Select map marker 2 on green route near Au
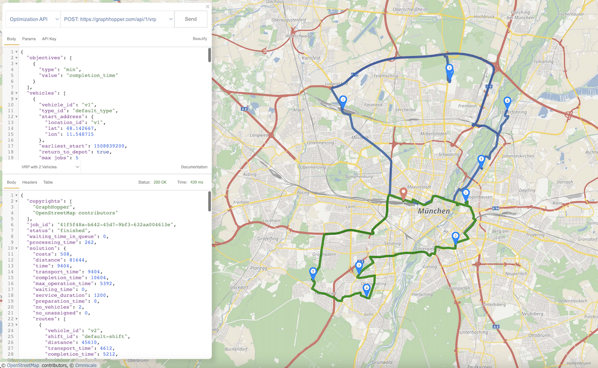 pyautogui.click(x=455, y=238)
